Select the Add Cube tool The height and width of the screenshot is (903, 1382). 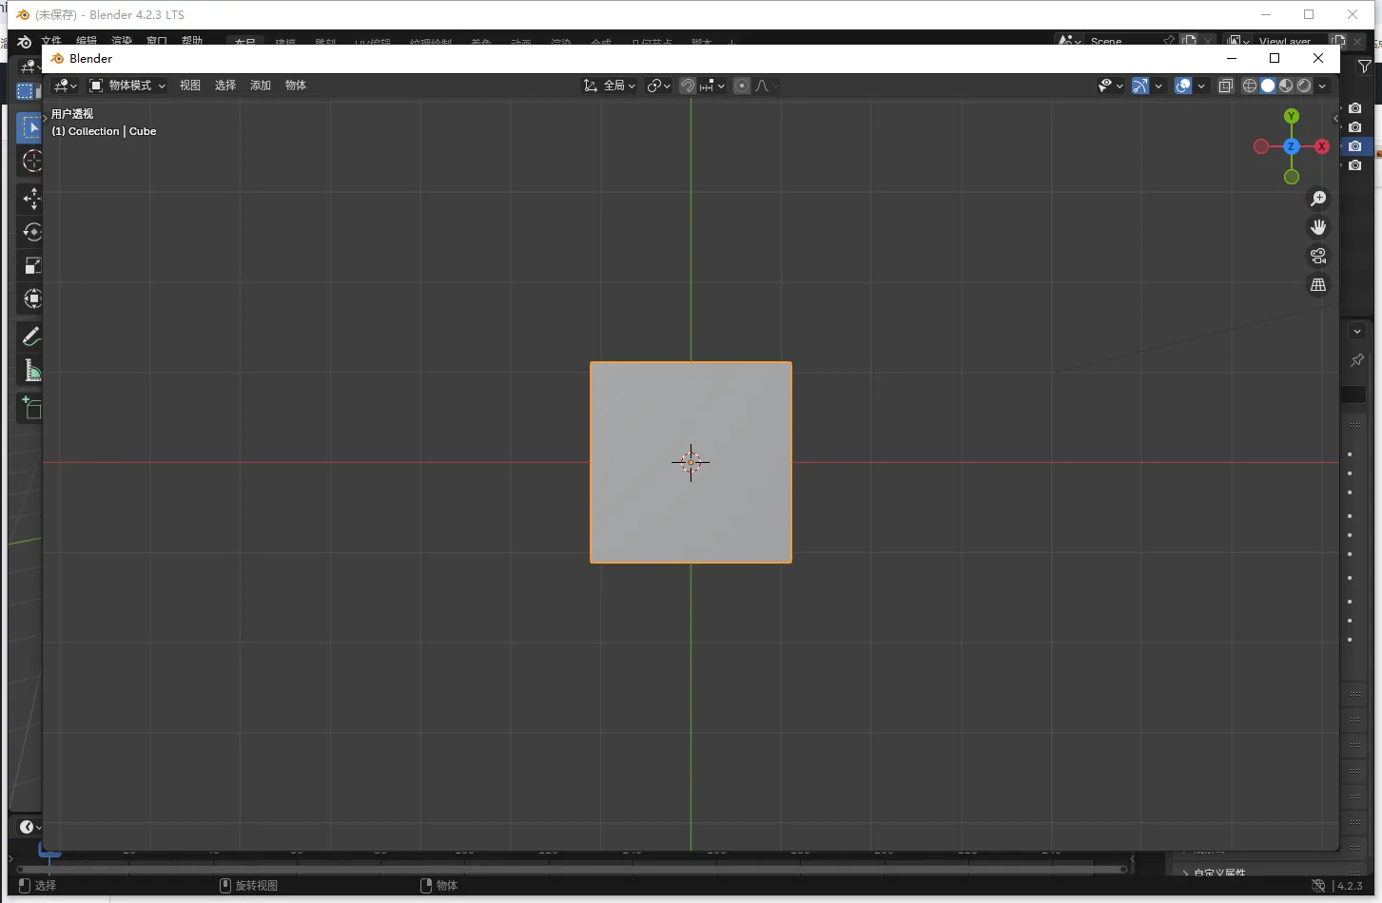pyautogui.click(x=30, y=408)
